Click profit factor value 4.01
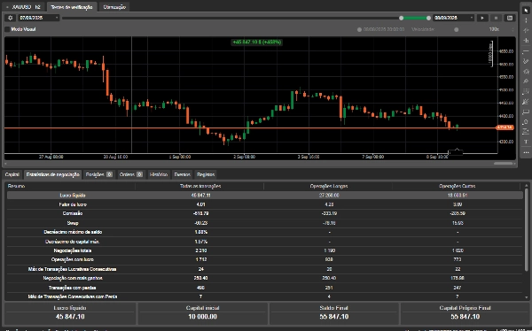Image resolution: width=532 pixels, height=331 pixels. tap(201, 204)
